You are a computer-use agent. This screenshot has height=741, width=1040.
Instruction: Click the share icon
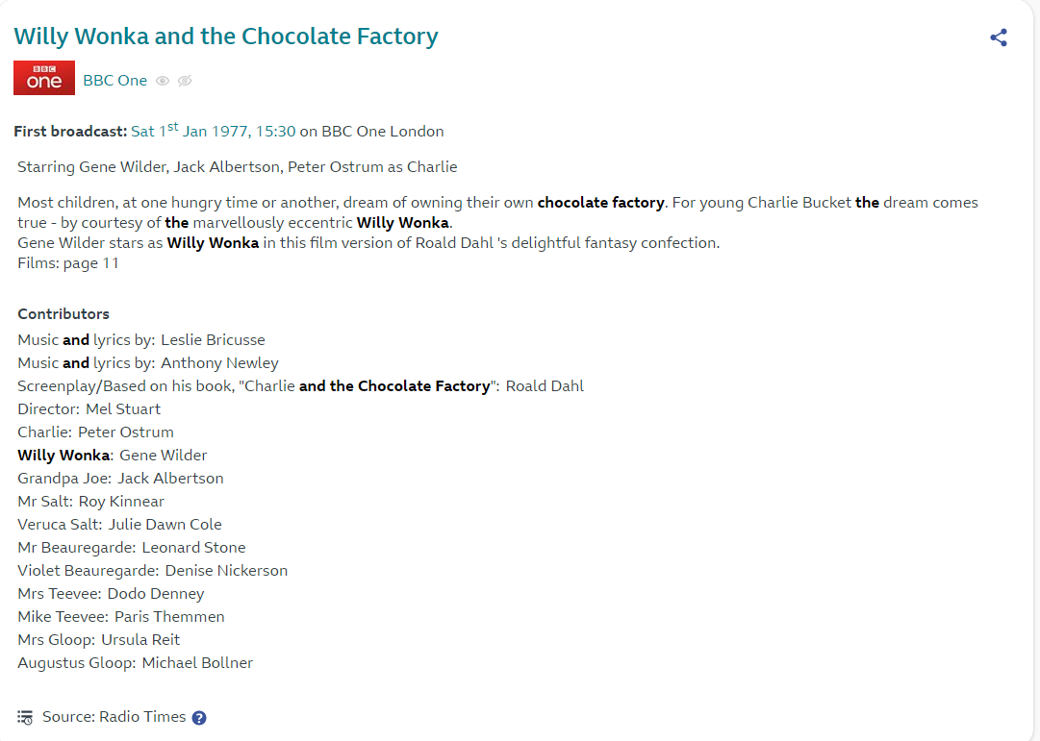tap(999, 37)
